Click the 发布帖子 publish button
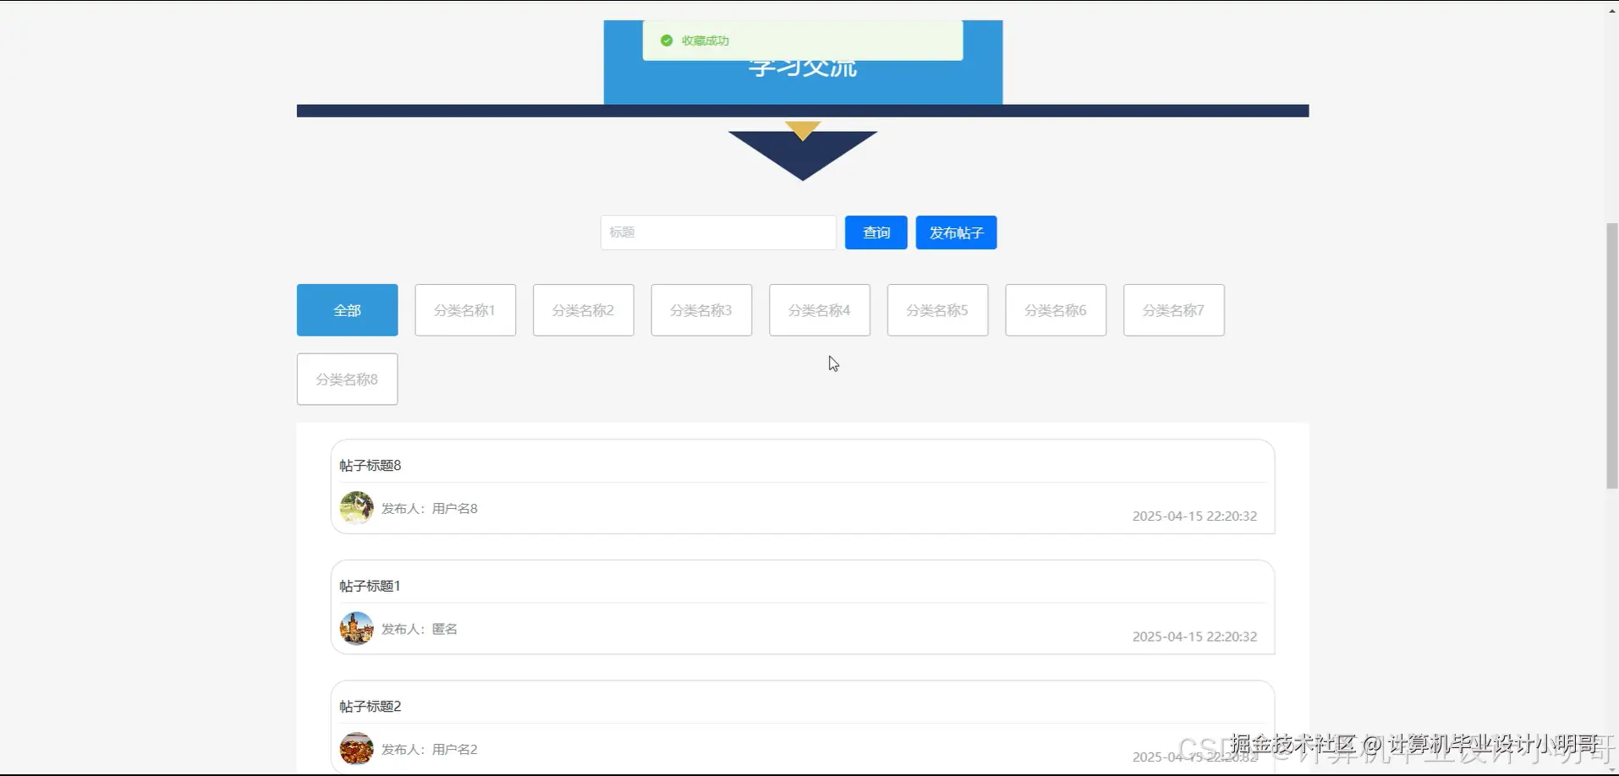The height and width of the screenshot is (776, 1619). coord(956,232)
